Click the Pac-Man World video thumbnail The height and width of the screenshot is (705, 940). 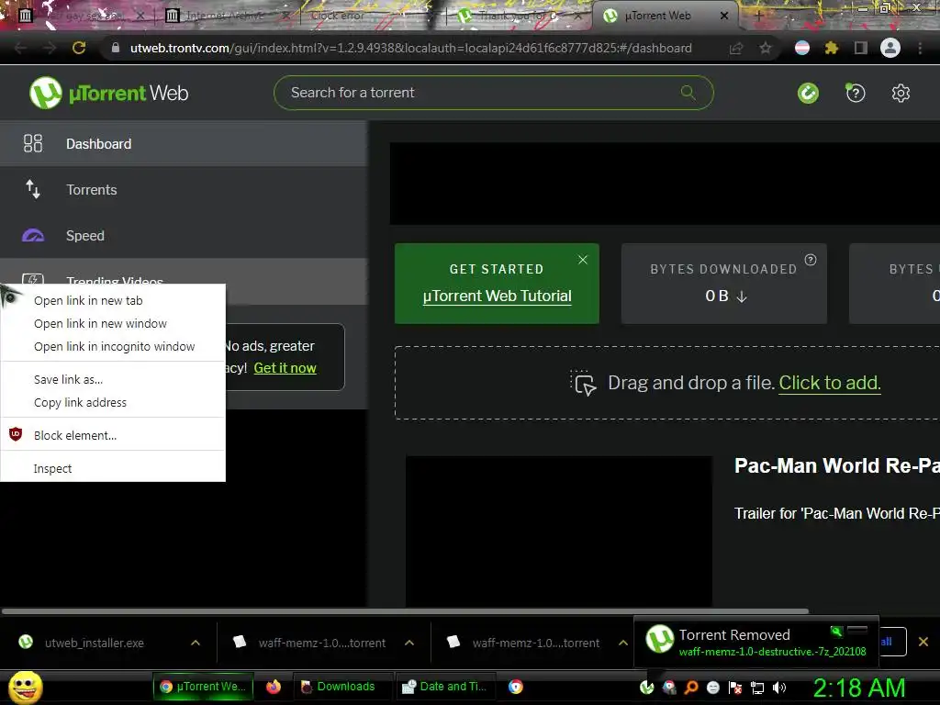(559, 532)
